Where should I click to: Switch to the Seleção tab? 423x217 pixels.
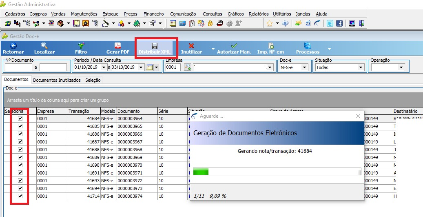(x=93, y=80)
